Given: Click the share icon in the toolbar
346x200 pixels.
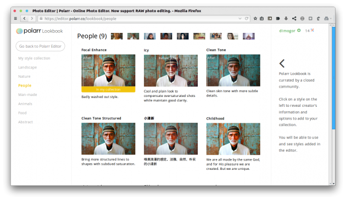Looking at the screenshot, I should pyautogui.click(x=294, y=19).
